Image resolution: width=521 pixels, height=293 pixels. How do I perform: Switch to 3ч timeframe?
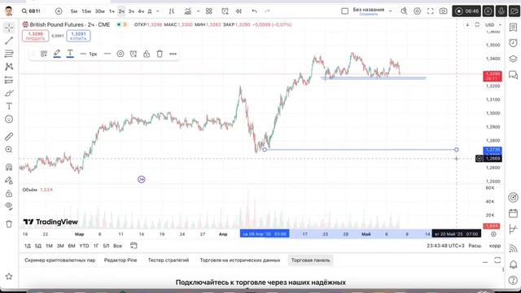click(x=131, y=11)
